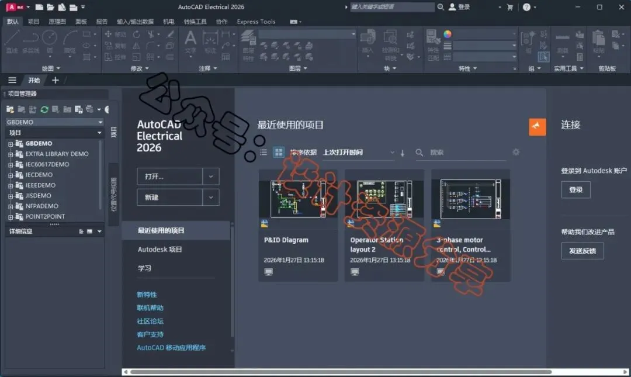Screen dimensions: 631x377
Task: Select the Polyline (多段线) tool
Action: pyautogui.click(x=30, y=41)
